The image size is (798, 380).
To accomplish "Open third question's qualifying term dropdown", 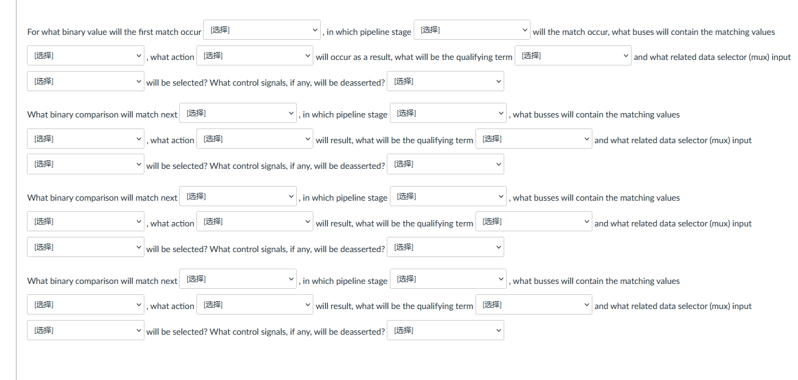I will point(534,222).
